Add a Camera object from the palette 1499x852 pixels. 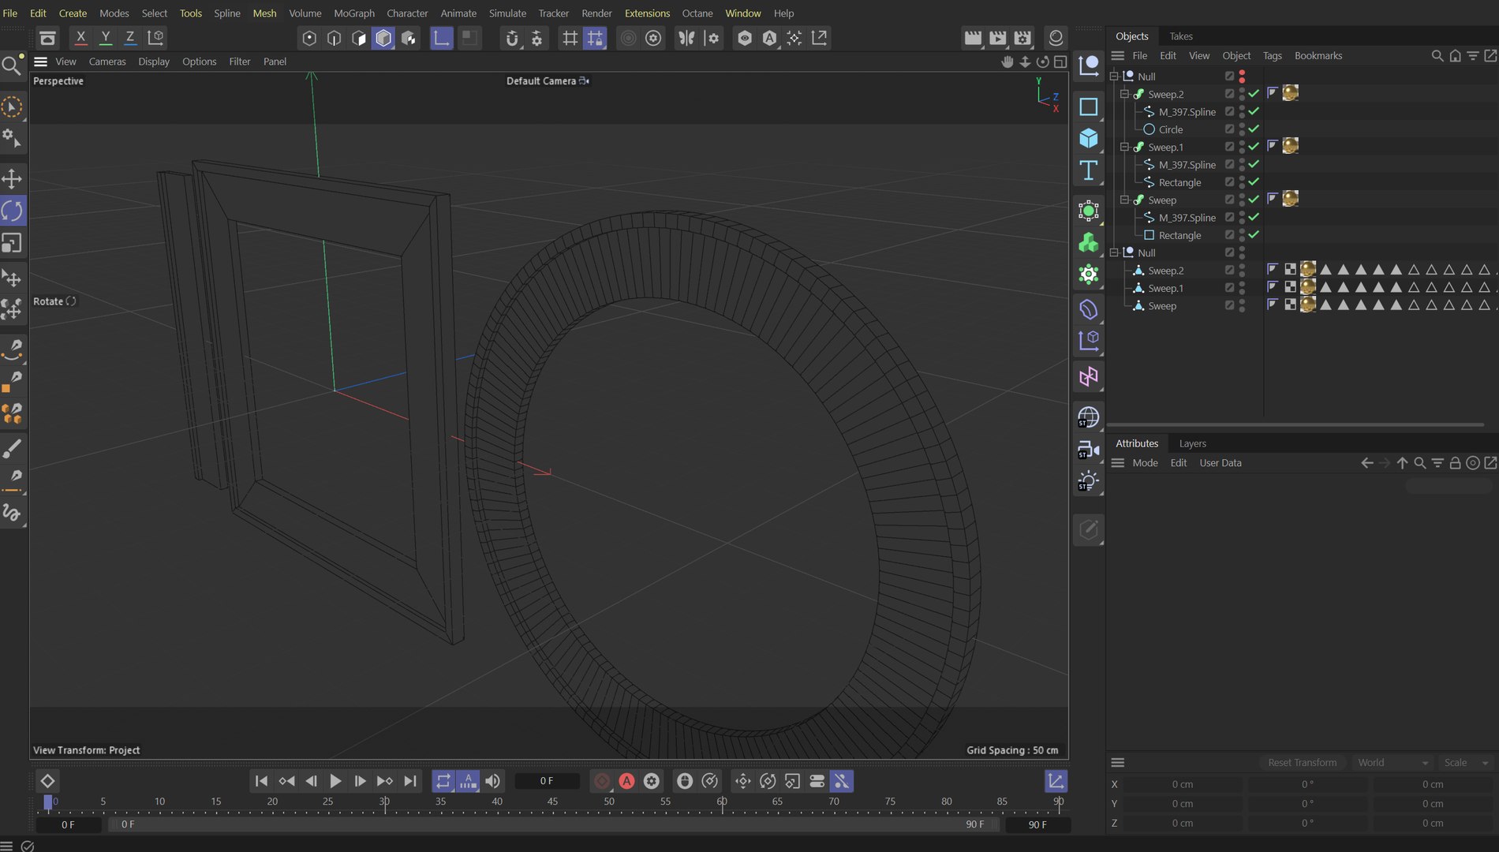click(1089, 450)
